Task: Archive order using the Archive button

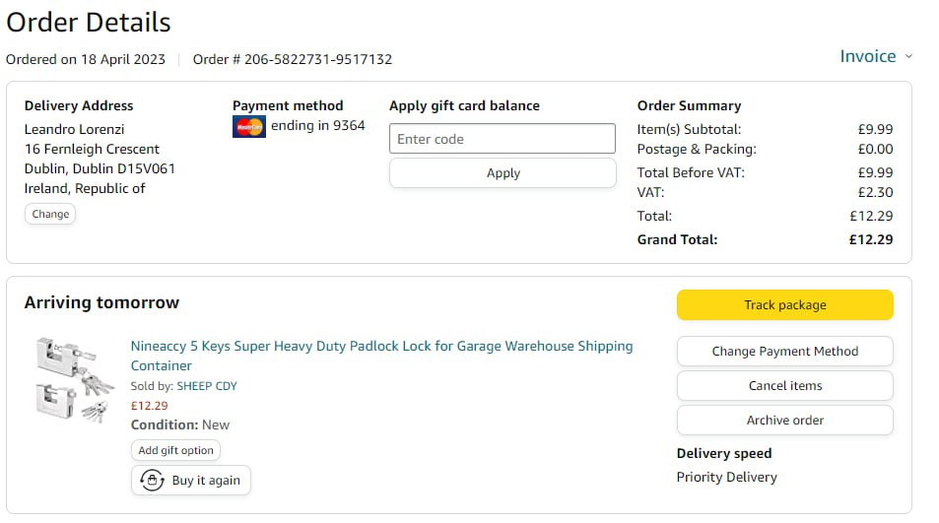Action: click(x=784, y=420)
